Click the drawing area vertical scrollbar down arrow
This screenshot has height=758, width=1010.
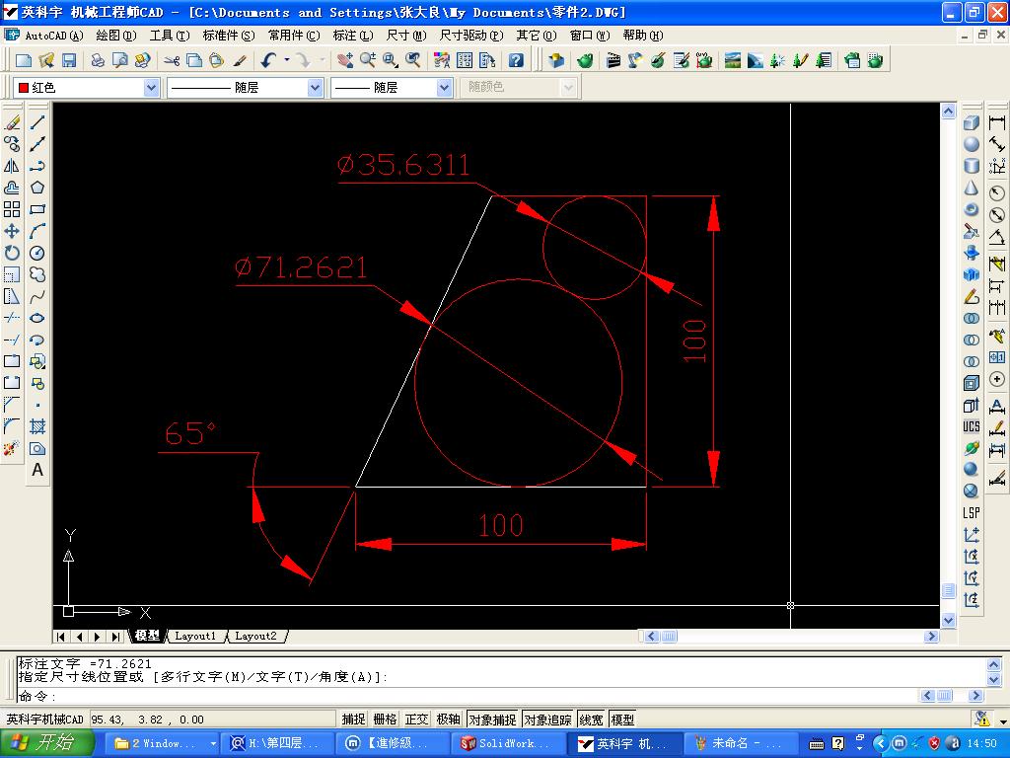pos(948,620)
